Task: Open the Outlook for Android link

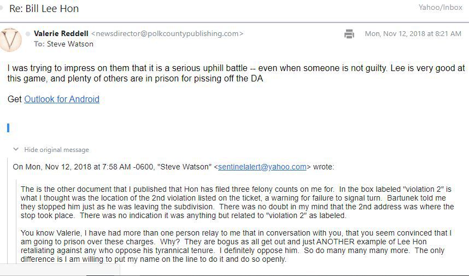Action: click(x=62, y=99)
